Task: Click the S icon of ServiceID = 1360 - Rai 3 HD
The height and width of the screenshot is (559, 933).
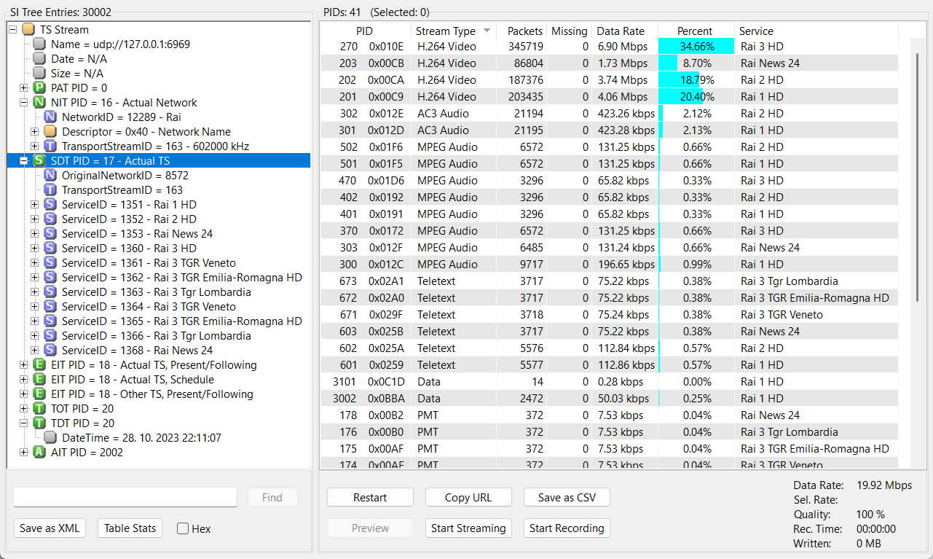Action: click(x=50, y=249)
